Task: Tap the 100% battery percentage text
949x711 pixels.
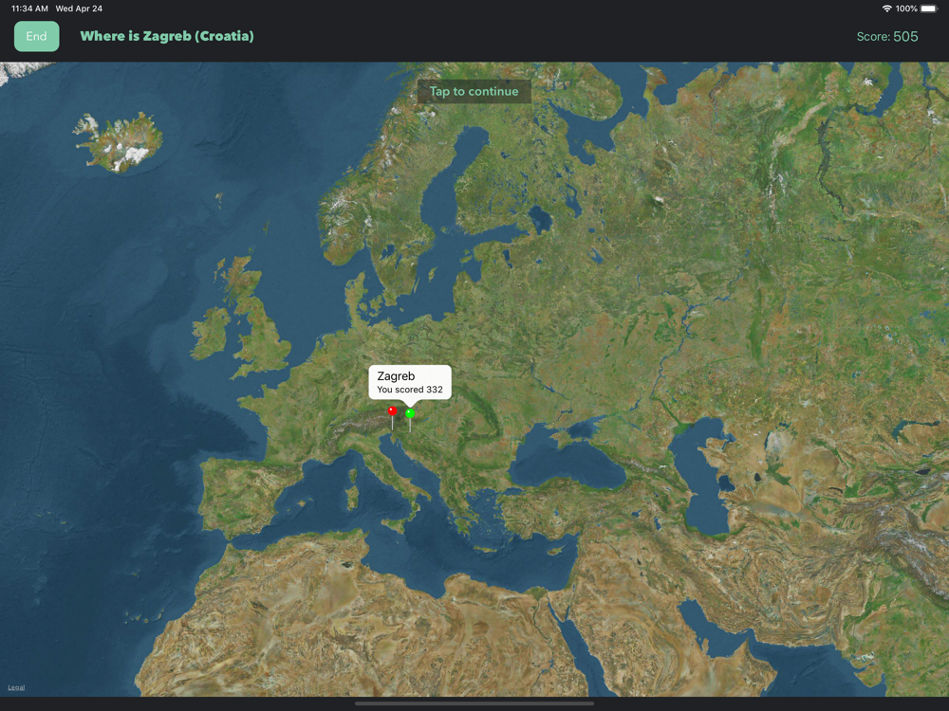Action: [x=906, y=9]
